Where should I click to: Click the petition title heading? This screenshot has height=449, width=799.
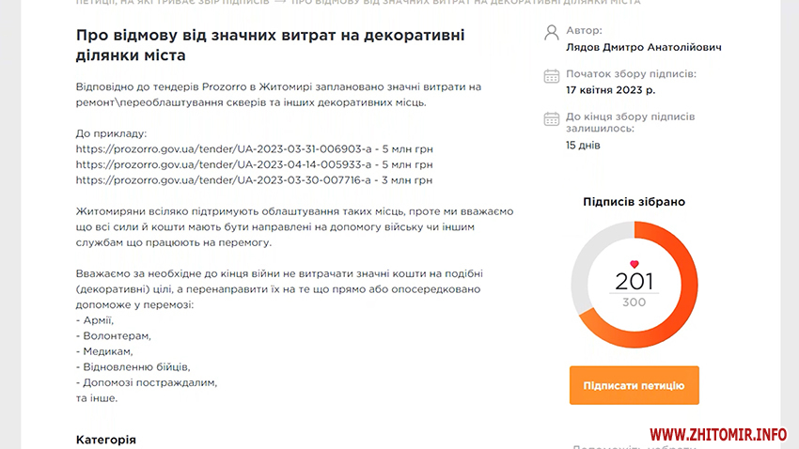pyautogui.click(x=269, y=45)
